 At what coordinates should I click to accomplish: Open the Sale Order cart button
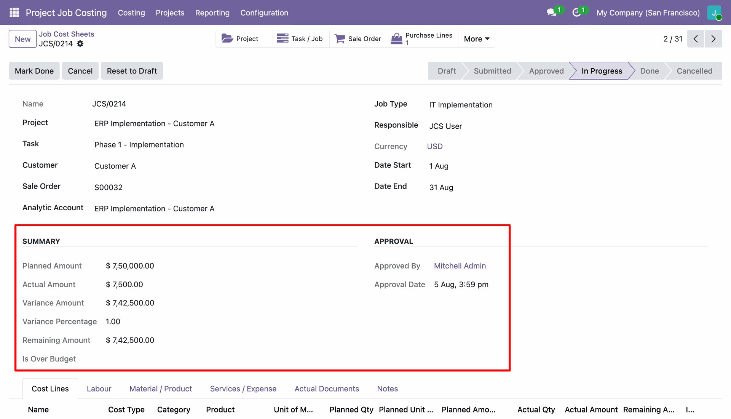(358, 38)
